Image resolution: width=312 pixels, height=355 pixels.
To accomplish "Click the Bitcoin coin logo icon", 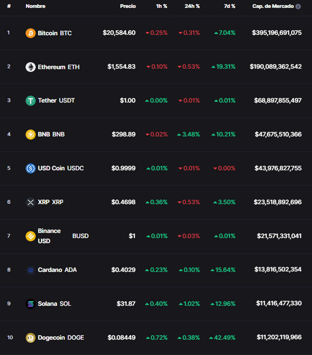I will pyautogui.click(x=30, y=33).
